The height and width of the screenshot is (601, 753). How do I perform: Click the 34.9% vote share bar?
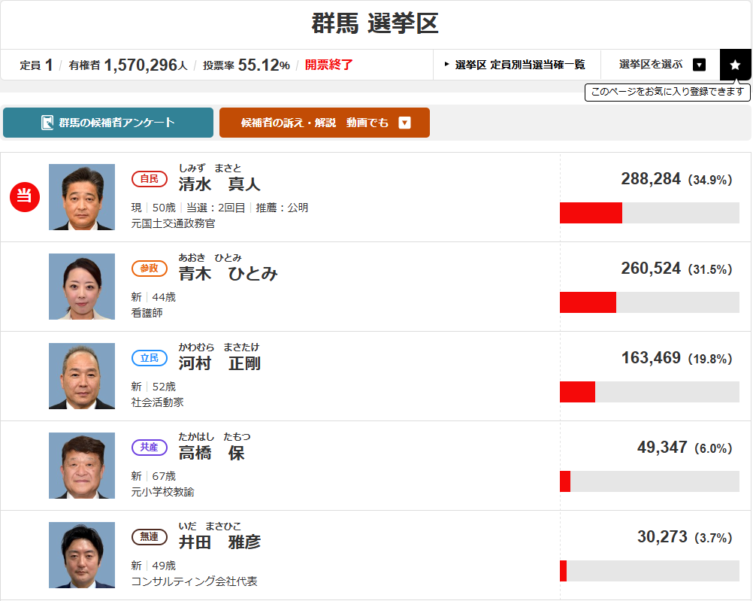pyautogui.click(x=649, y=213)
